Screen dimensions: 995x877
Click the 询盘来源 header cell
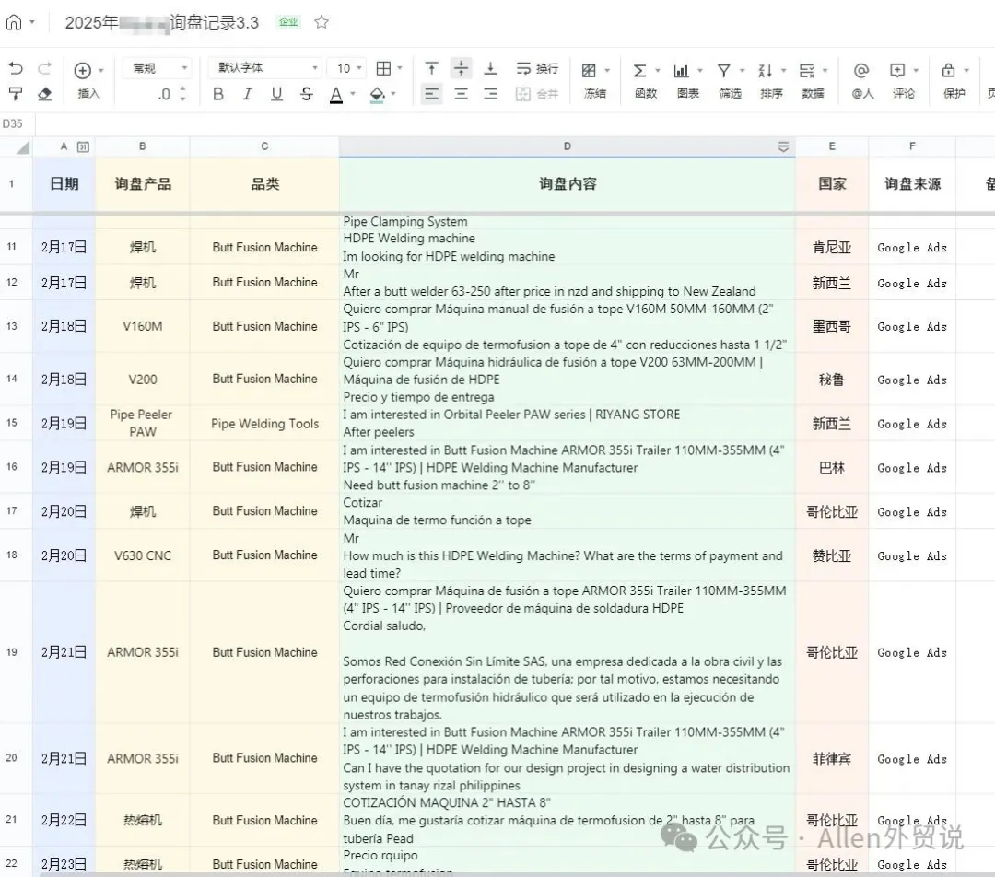pyautogui.click(x=912, y=184)
